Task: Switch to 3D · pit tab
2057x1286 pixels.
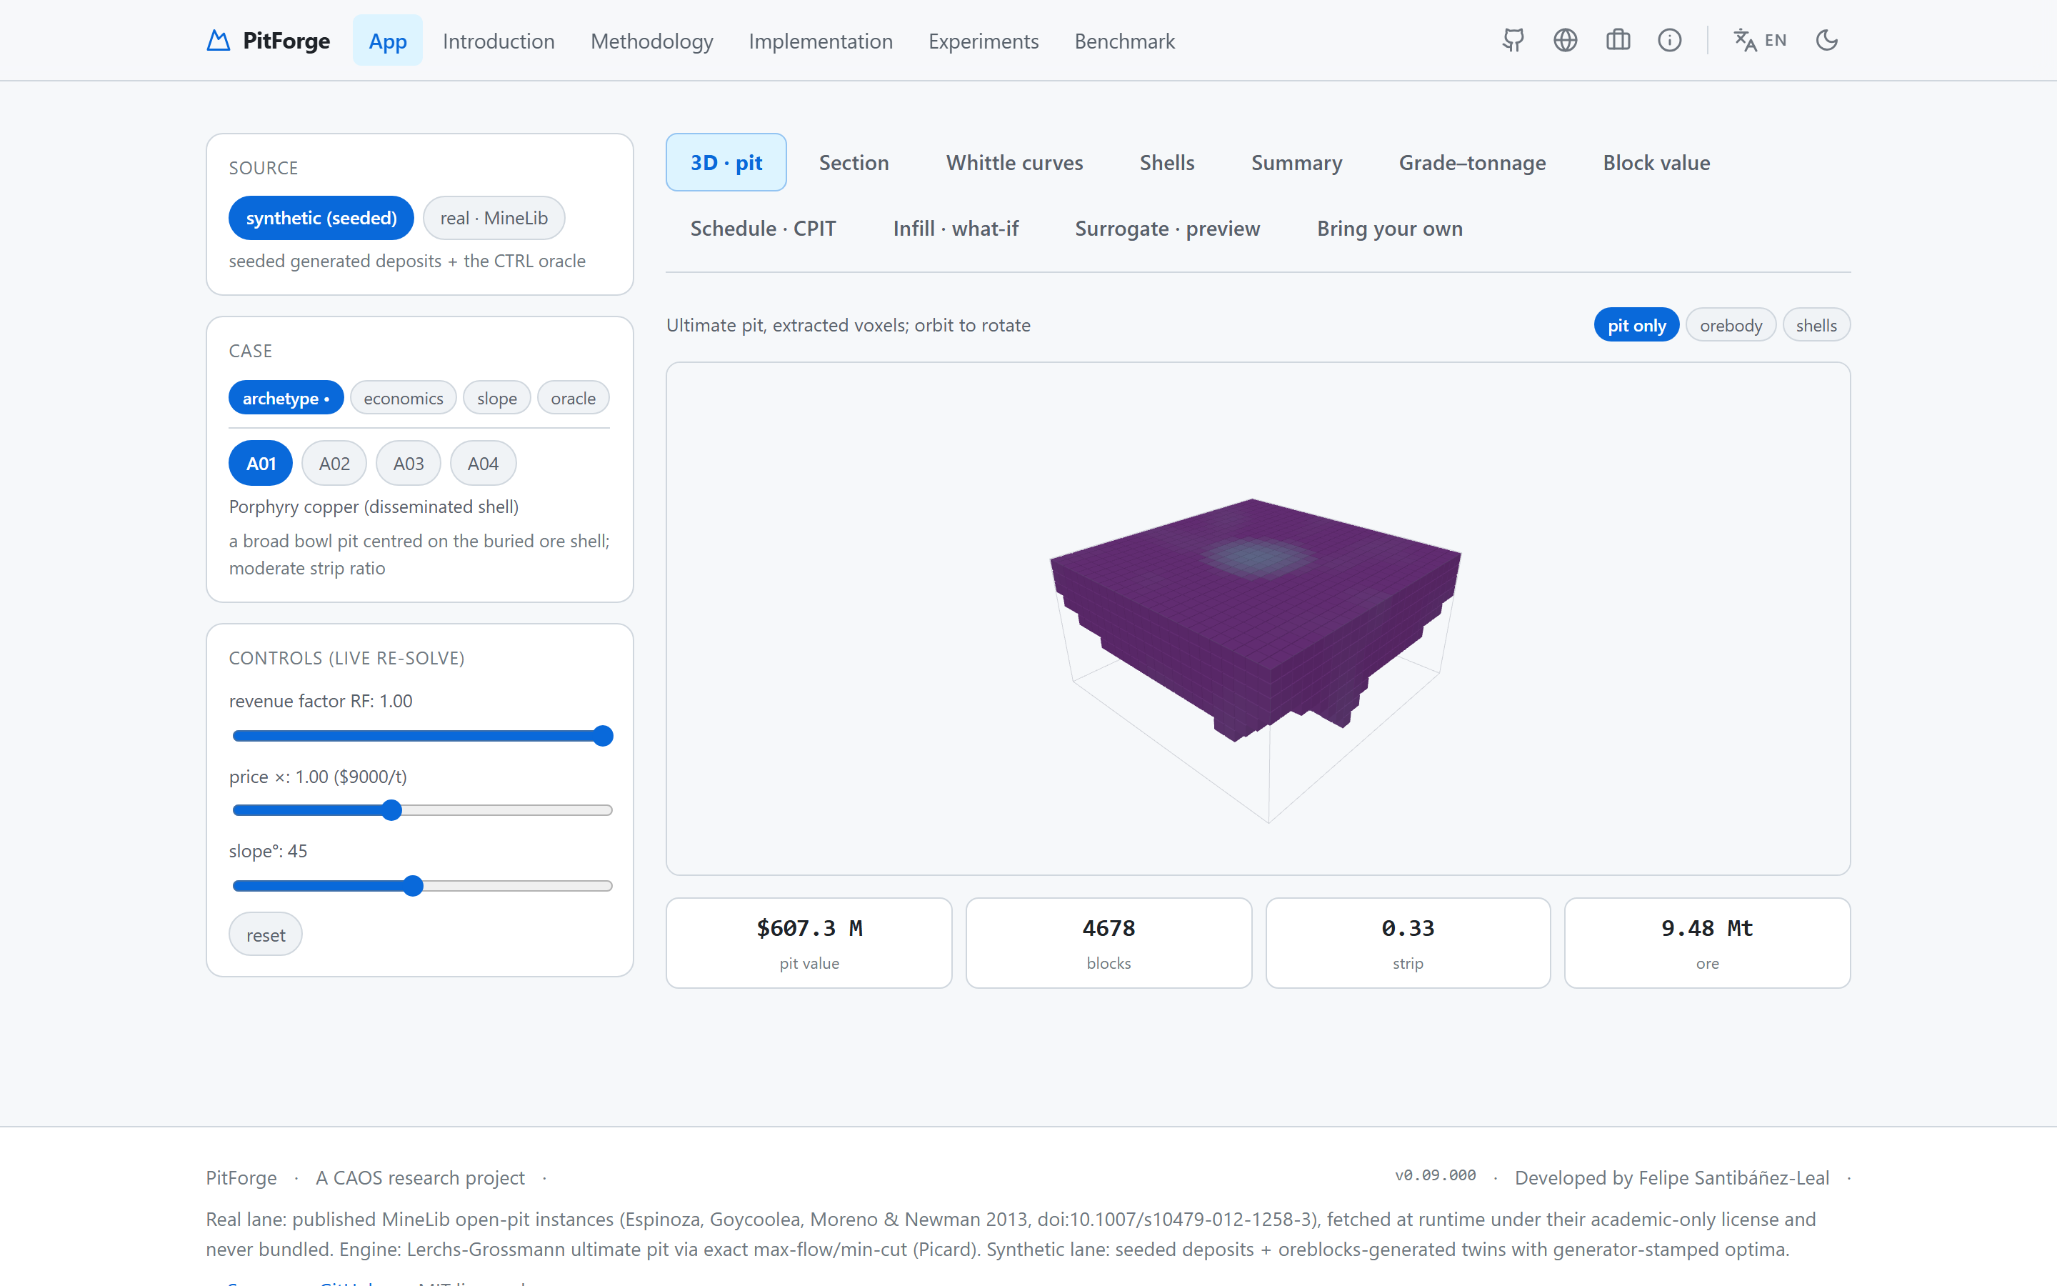Action: point(726,162)
